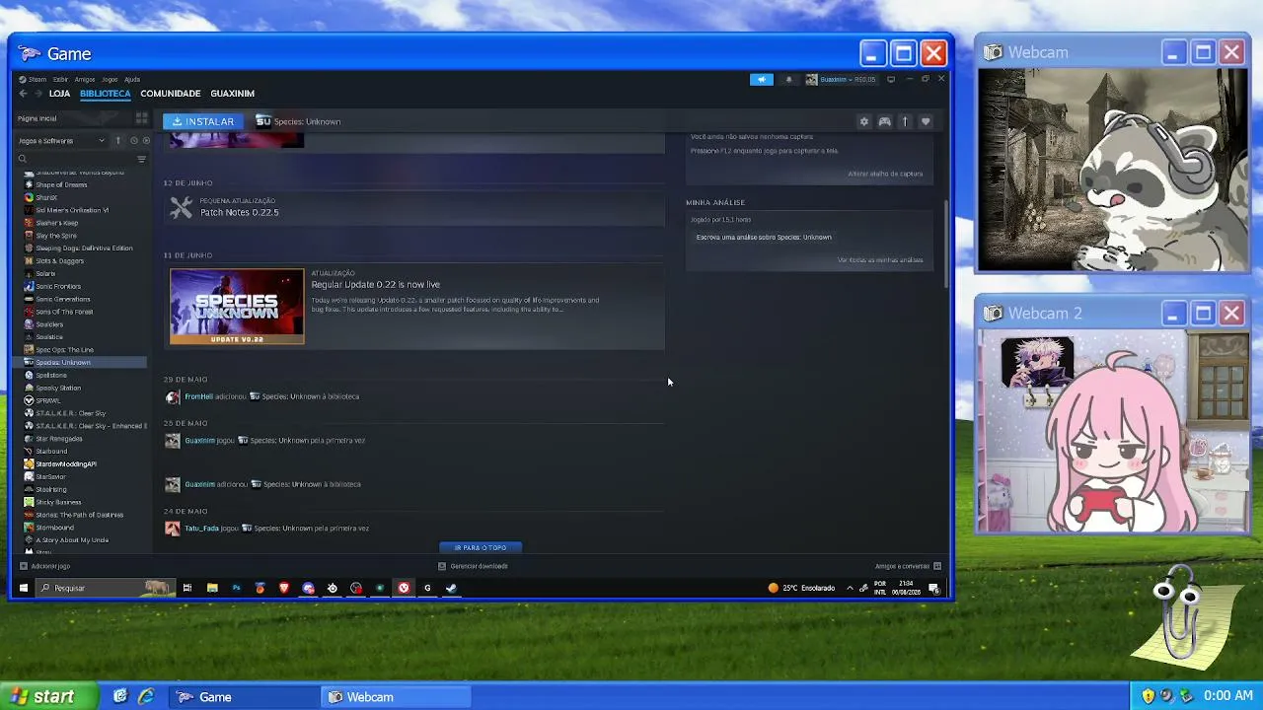
Task: Click the IR PARA O TOPO button
Action: [481, 547]
